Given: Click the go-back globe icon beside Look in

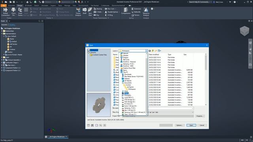Looking at the screenshot, I should (x=149, y=51).
